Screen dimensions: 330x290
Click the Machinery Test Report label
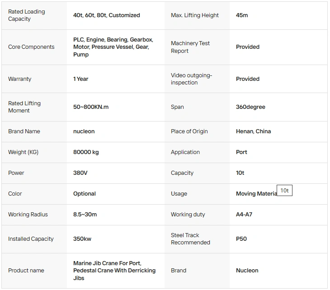(x=190, y=47)
